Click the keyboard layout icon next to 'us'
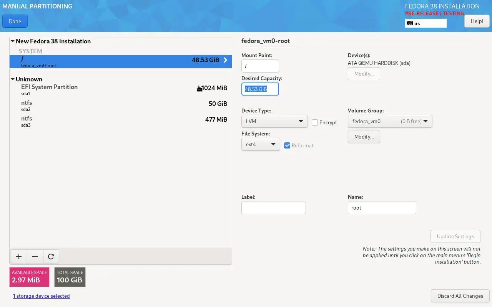 [409, 23]
